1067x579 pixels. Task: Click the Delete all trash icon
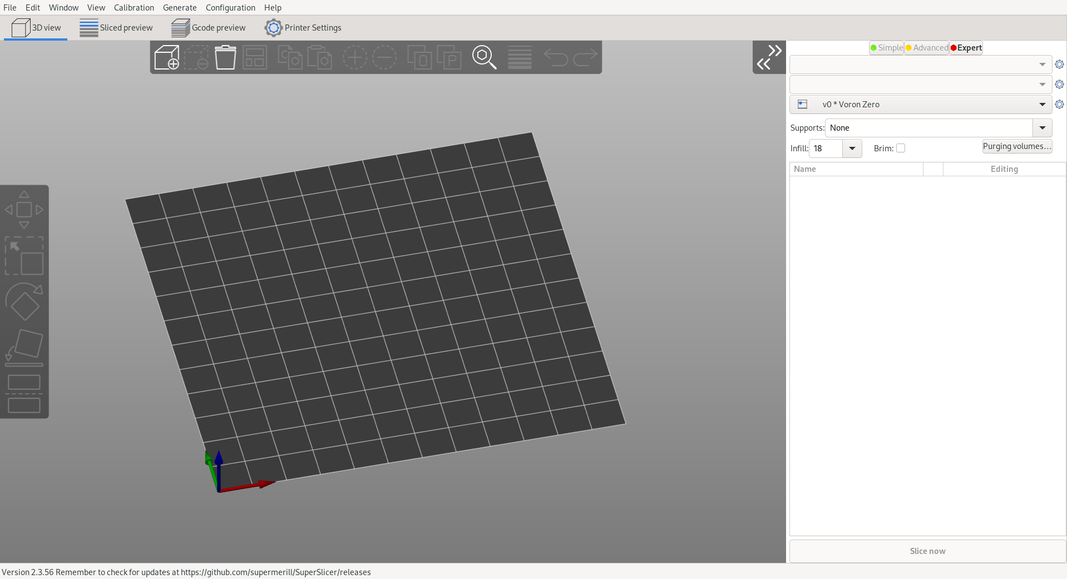coord(225,57)
